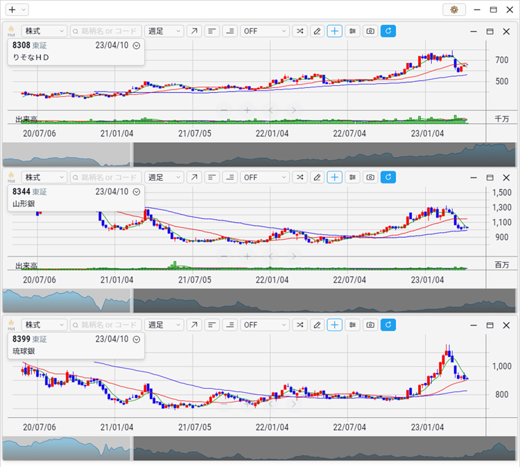
Task: Open the 週足 timeframe dropdown in the りそなHD panel
Action: click(x=164, y=31)
